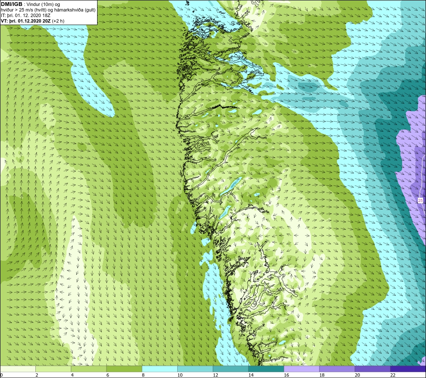Click the 'DMI/IGB' title text
426x378 pixels.
[12, 4]
